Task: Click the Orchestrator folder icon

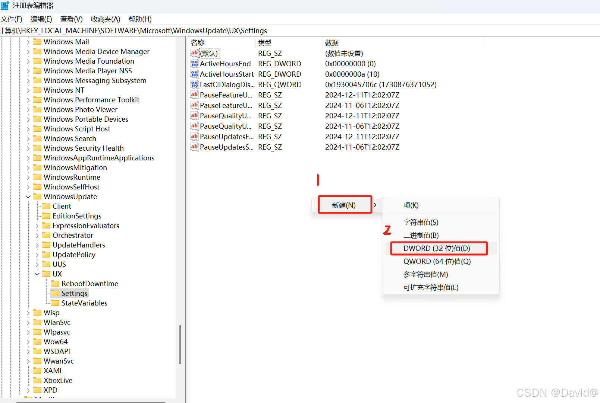Action: click(46, 235)
